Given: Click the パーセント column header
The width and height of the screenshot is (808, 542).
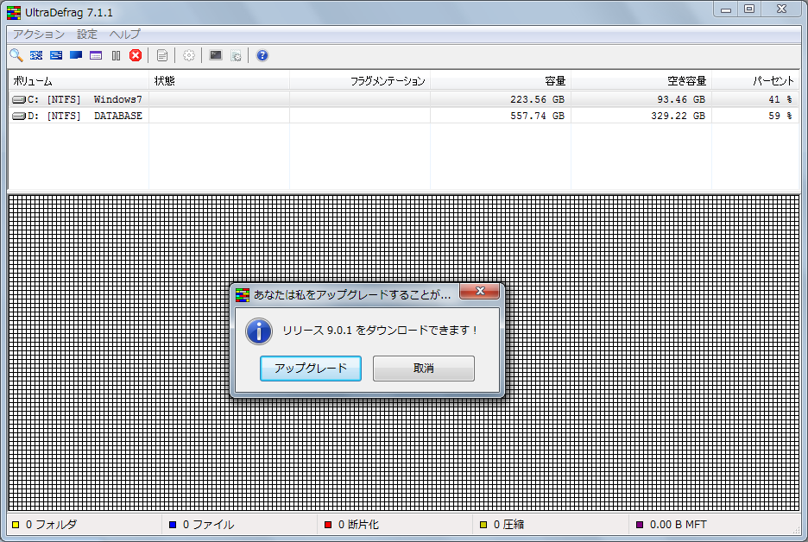Looking at the screenshot, I should point(755,81).
